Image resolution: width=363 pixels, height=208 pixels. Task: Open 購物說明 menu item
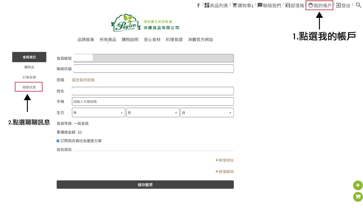click(x=130, y=40)
